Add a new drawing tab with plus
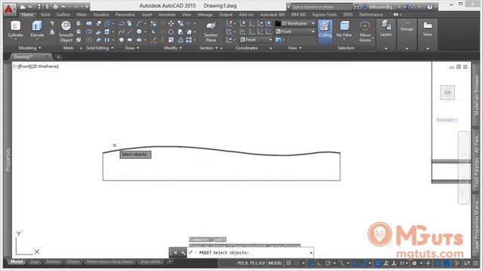 point(58,57)
